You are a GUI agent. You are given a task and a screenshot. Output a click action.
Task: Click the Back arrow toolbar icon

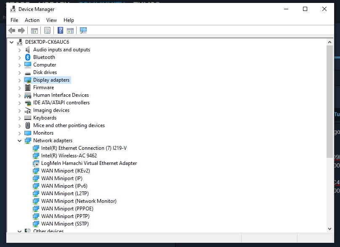[x=12, y=31]
